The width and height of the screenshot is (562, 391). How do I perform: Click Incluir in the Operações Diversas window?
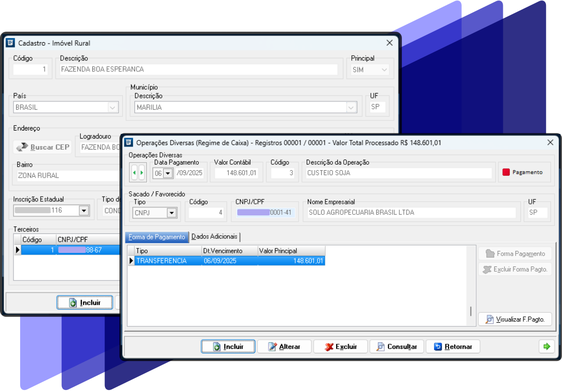tap(228, 346)
